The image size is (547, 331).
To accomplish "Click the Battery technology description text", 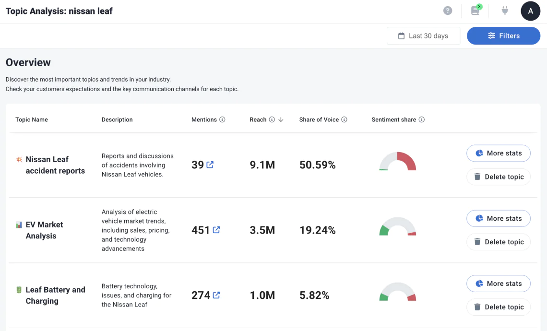I will click(136, 295).
